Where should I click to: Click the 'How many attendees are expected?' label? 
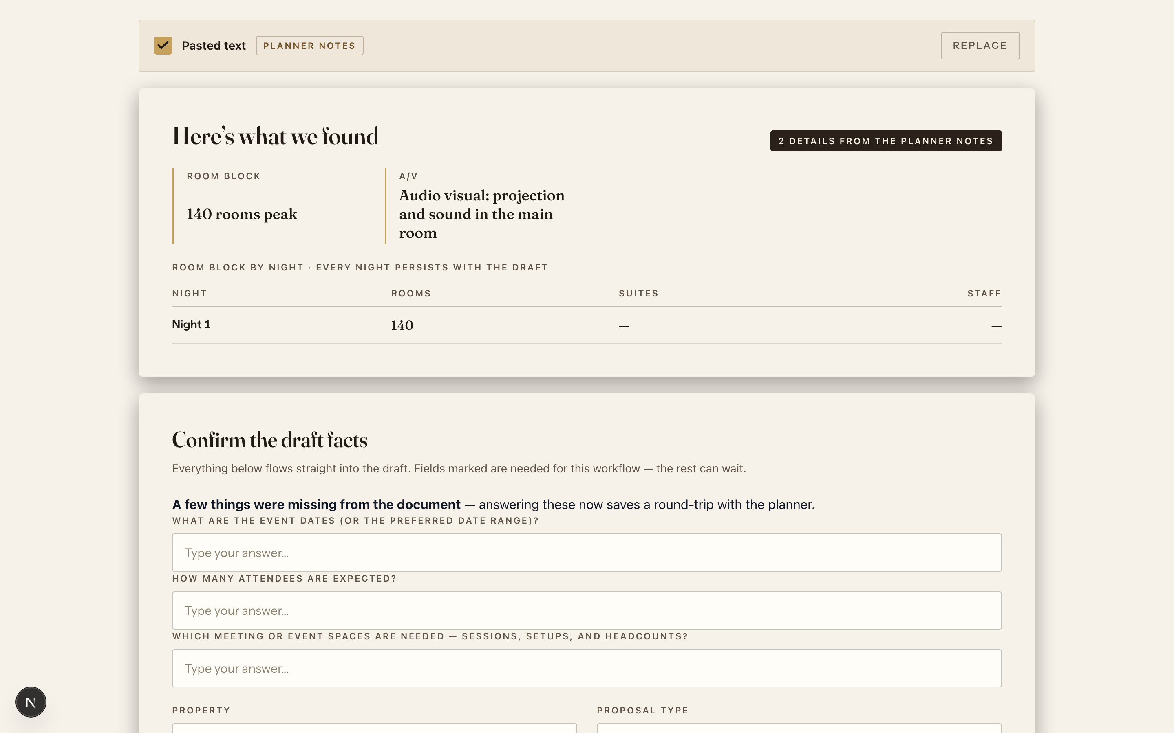(x=284, y=578)
